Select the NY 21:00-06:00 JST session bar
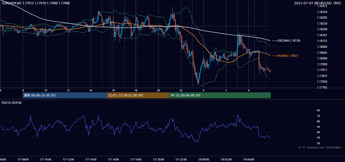The image size is (345, 162). point(220,95)
